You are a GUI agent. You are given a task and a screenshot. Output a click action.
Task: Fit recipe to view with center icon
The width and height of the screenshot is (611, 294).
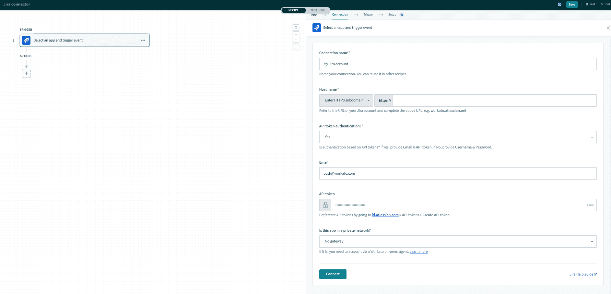click(x=296, y=47)
